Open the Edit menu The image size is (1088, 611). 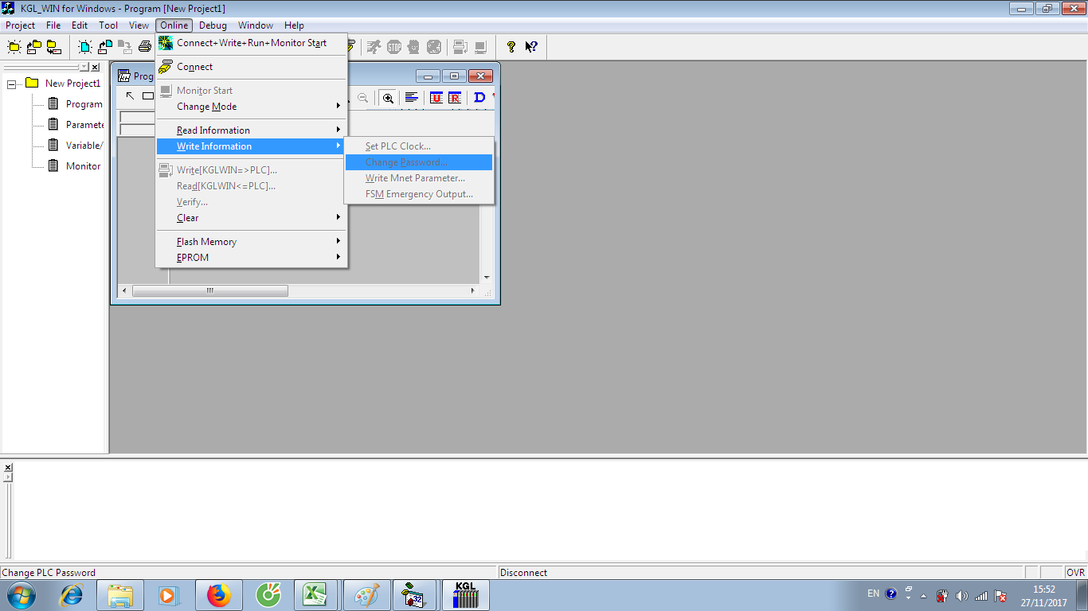coord(80,25)
